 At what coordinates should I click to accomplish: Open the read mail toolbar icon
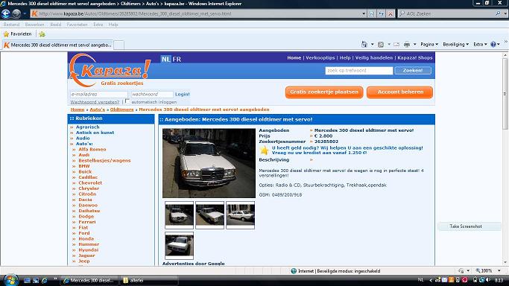click(x=396, y=44)
